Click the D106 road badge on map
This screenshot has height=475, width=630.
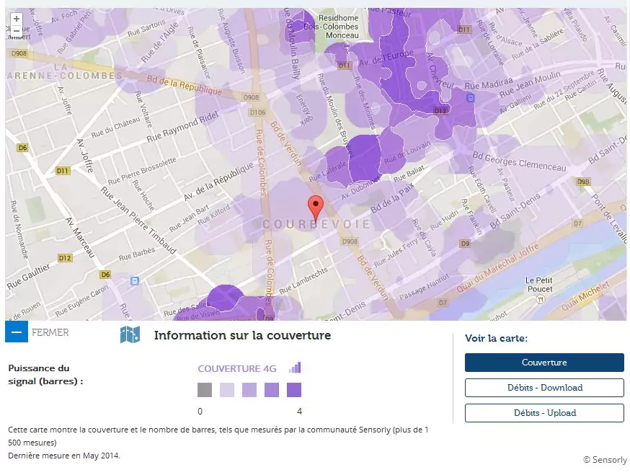point(257,112)
